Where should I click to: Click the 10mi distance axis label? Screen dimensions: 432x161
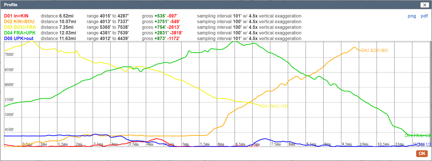(x=364, y=144)
